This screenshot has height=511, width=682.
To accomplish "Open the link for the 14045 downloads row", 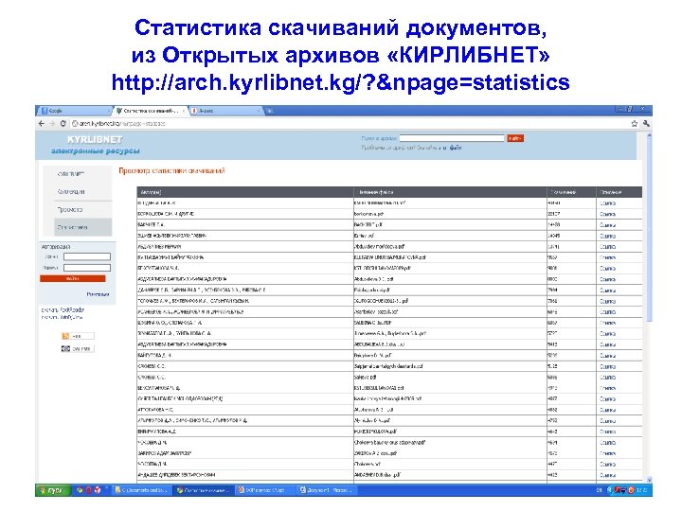I will 607,236.
